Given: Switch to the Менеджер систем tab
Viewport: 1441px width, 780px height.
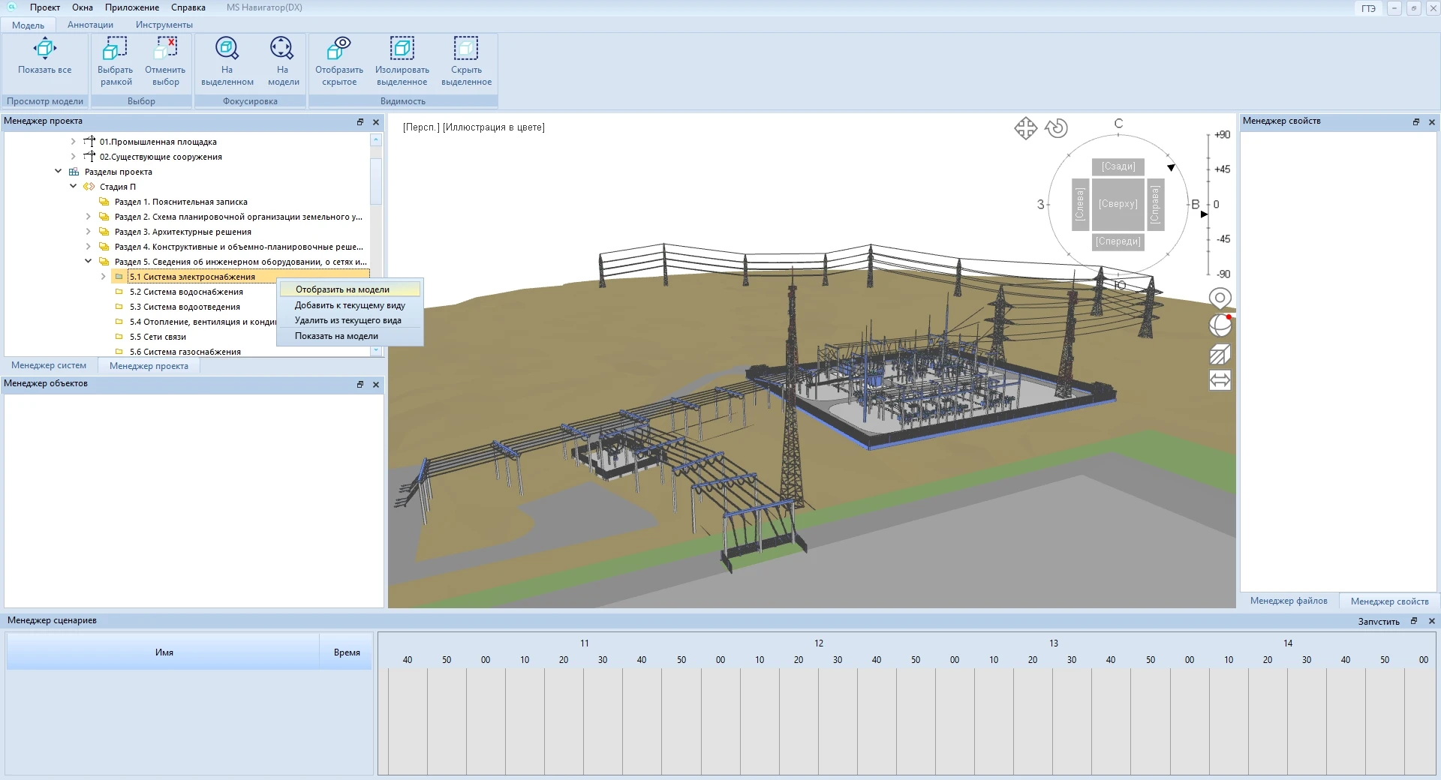Looking at the screenshot, I should [x=49, y=366].
